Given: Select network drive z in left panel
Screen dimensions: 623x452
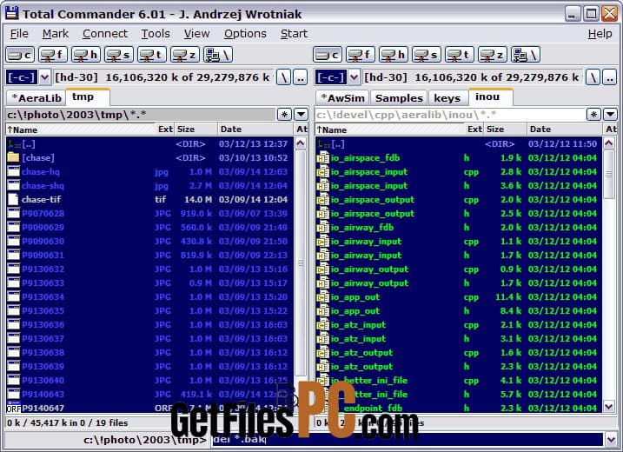Looking at the screenshot, I should 185,55.
